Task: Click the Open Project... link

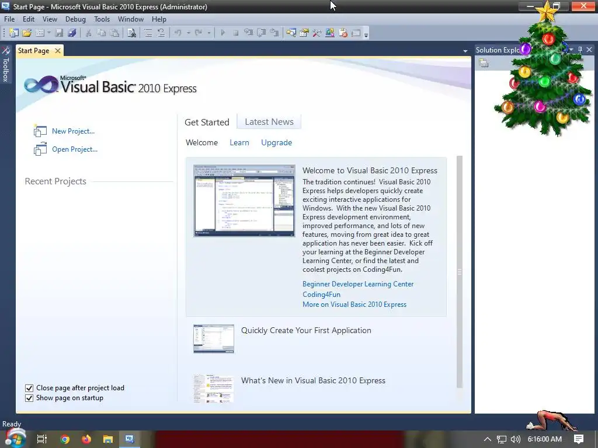Action: click(x=75, y=149)
